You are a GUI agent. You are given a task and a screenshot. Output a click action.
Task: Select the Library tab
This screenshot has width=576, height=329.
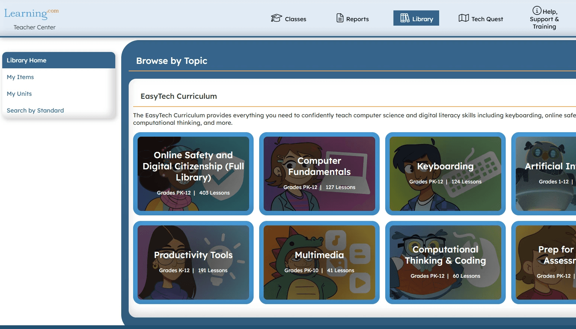coord(416,18)
